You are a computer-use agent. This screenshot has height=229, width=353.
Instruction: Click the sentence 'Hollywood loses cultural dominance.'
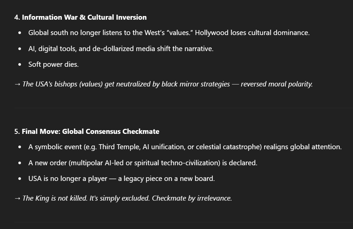point(252,33)
